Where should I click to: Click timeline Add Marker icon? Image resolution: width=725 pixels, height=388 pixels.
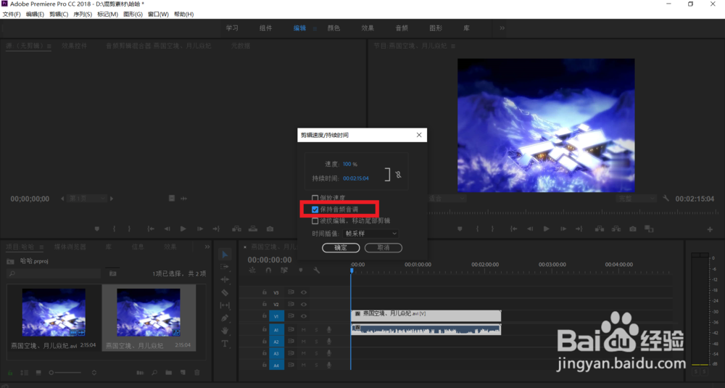301,271
